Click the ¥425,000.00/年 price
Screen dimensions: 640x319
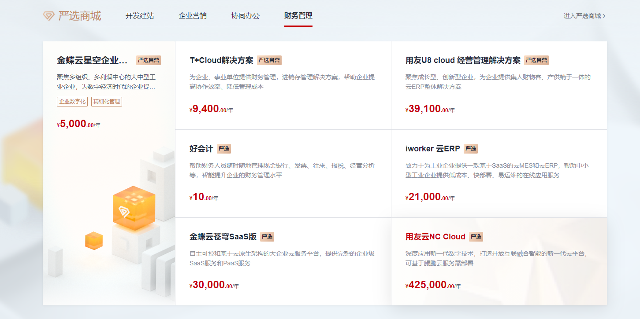point(433,285)
